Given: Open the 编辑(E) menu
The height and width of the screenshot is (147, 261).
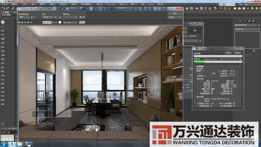Looking at the screenshot, I should point(15,4).
